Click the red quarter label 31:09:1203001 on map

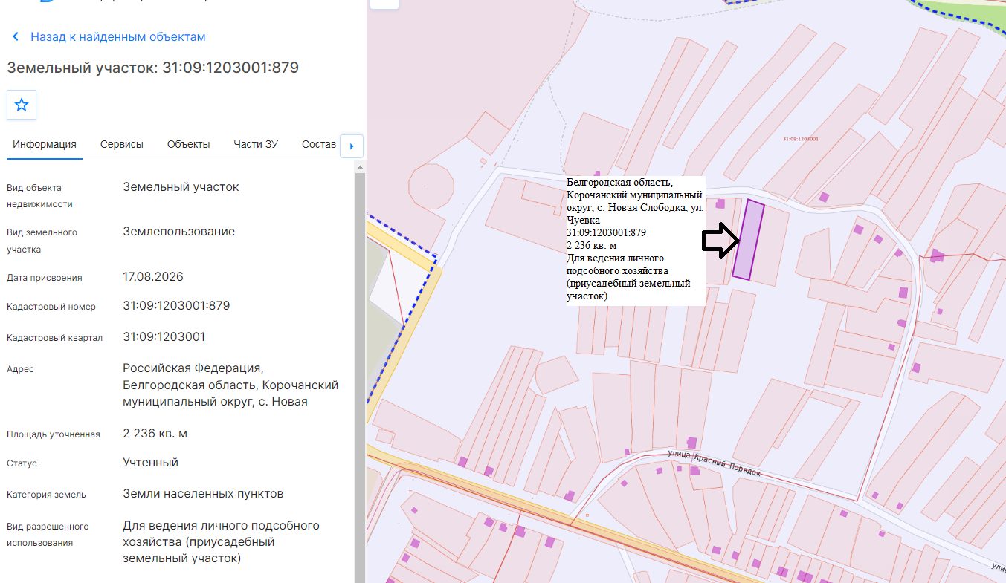801,139
